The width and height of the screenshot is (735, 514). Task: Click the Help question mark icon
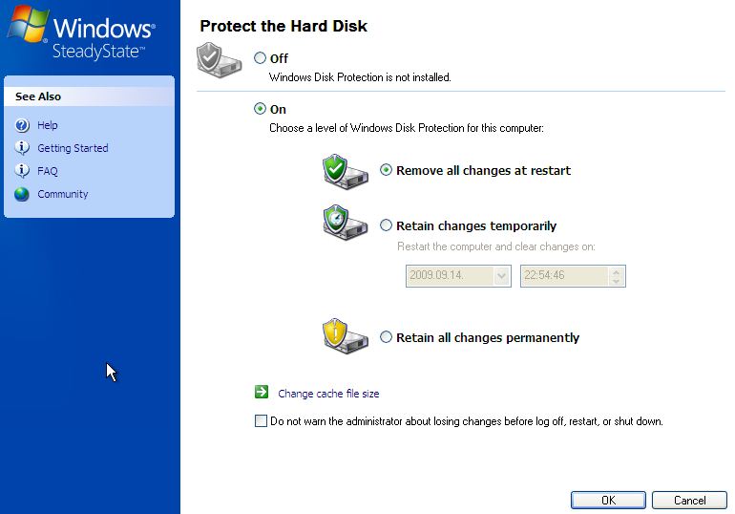22,125
